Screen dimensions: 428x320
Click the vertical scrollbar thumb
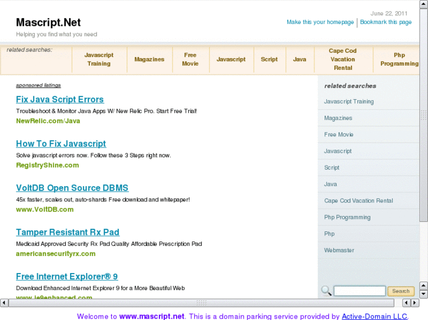(x=424, y=115)
